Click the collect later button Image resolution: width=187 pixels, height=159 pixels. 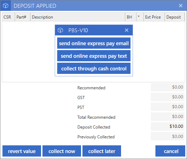pyautogui.click(x=102, y=151)
